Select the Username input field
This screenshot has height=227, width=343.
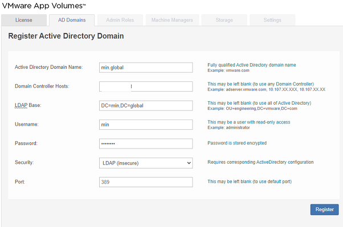point(146,125)
